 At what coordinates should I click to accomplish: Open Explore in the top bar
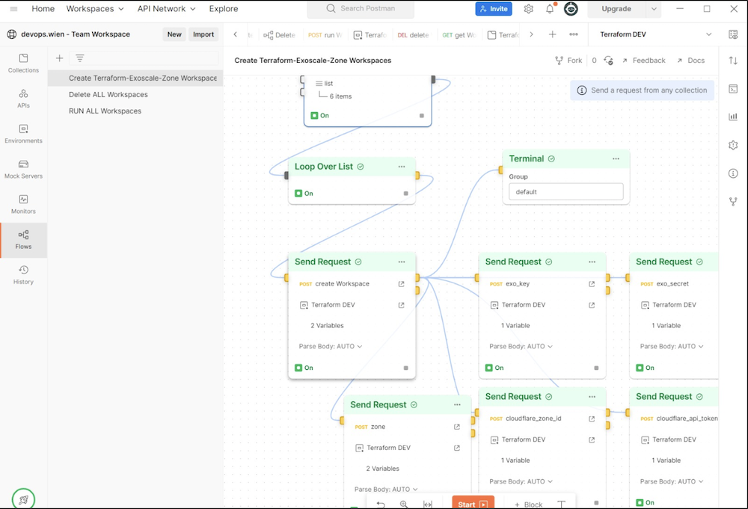coord(223,8)
